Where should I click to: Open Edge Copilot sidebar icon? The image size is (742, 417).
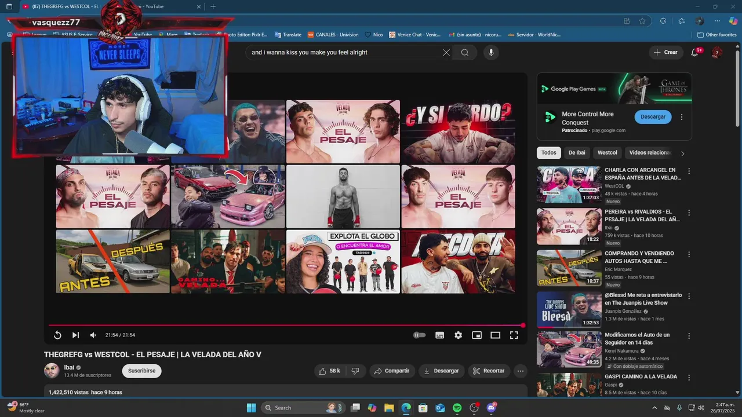point(733,21)
